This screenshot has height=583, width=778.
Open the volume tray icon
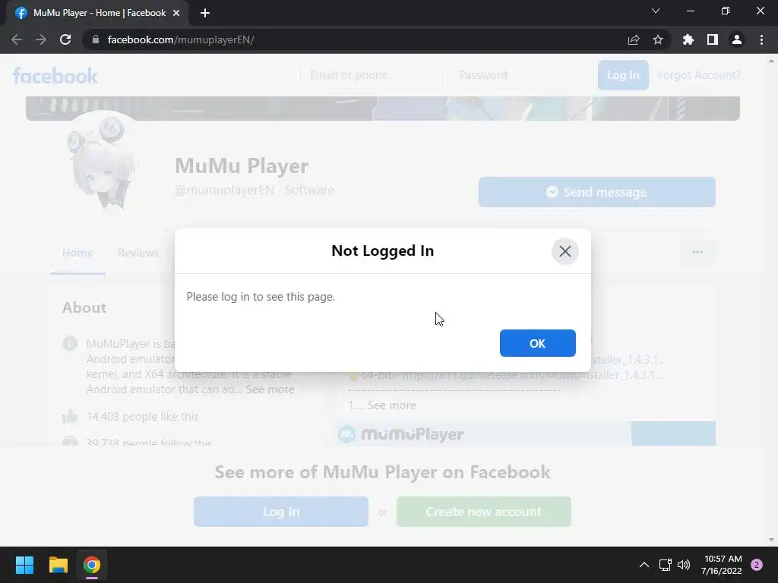coord(684,565)
